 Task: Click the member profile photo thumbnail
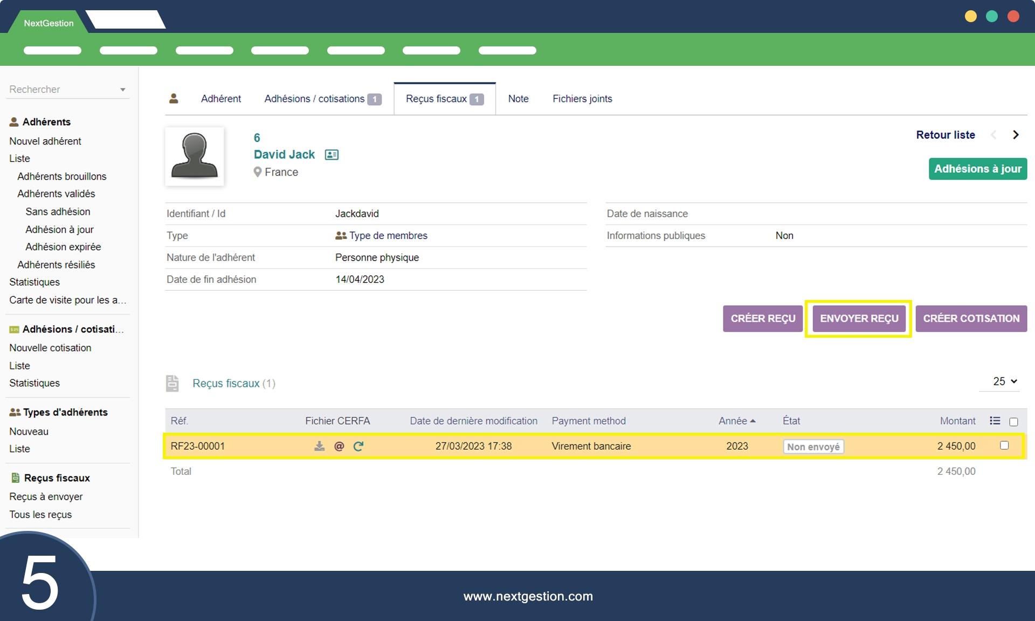coord(194,156)
